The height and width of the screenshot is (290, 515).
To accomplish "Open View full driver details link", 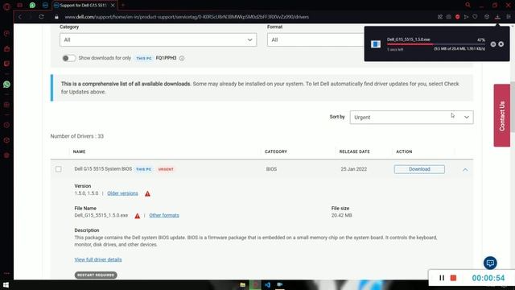I will (98, 259).
